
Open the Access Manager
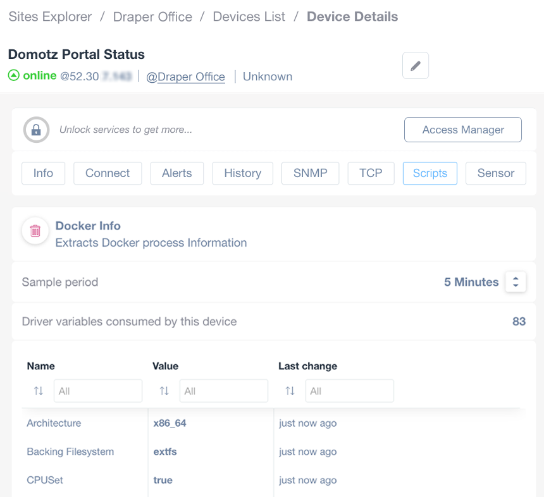[463, 130]
